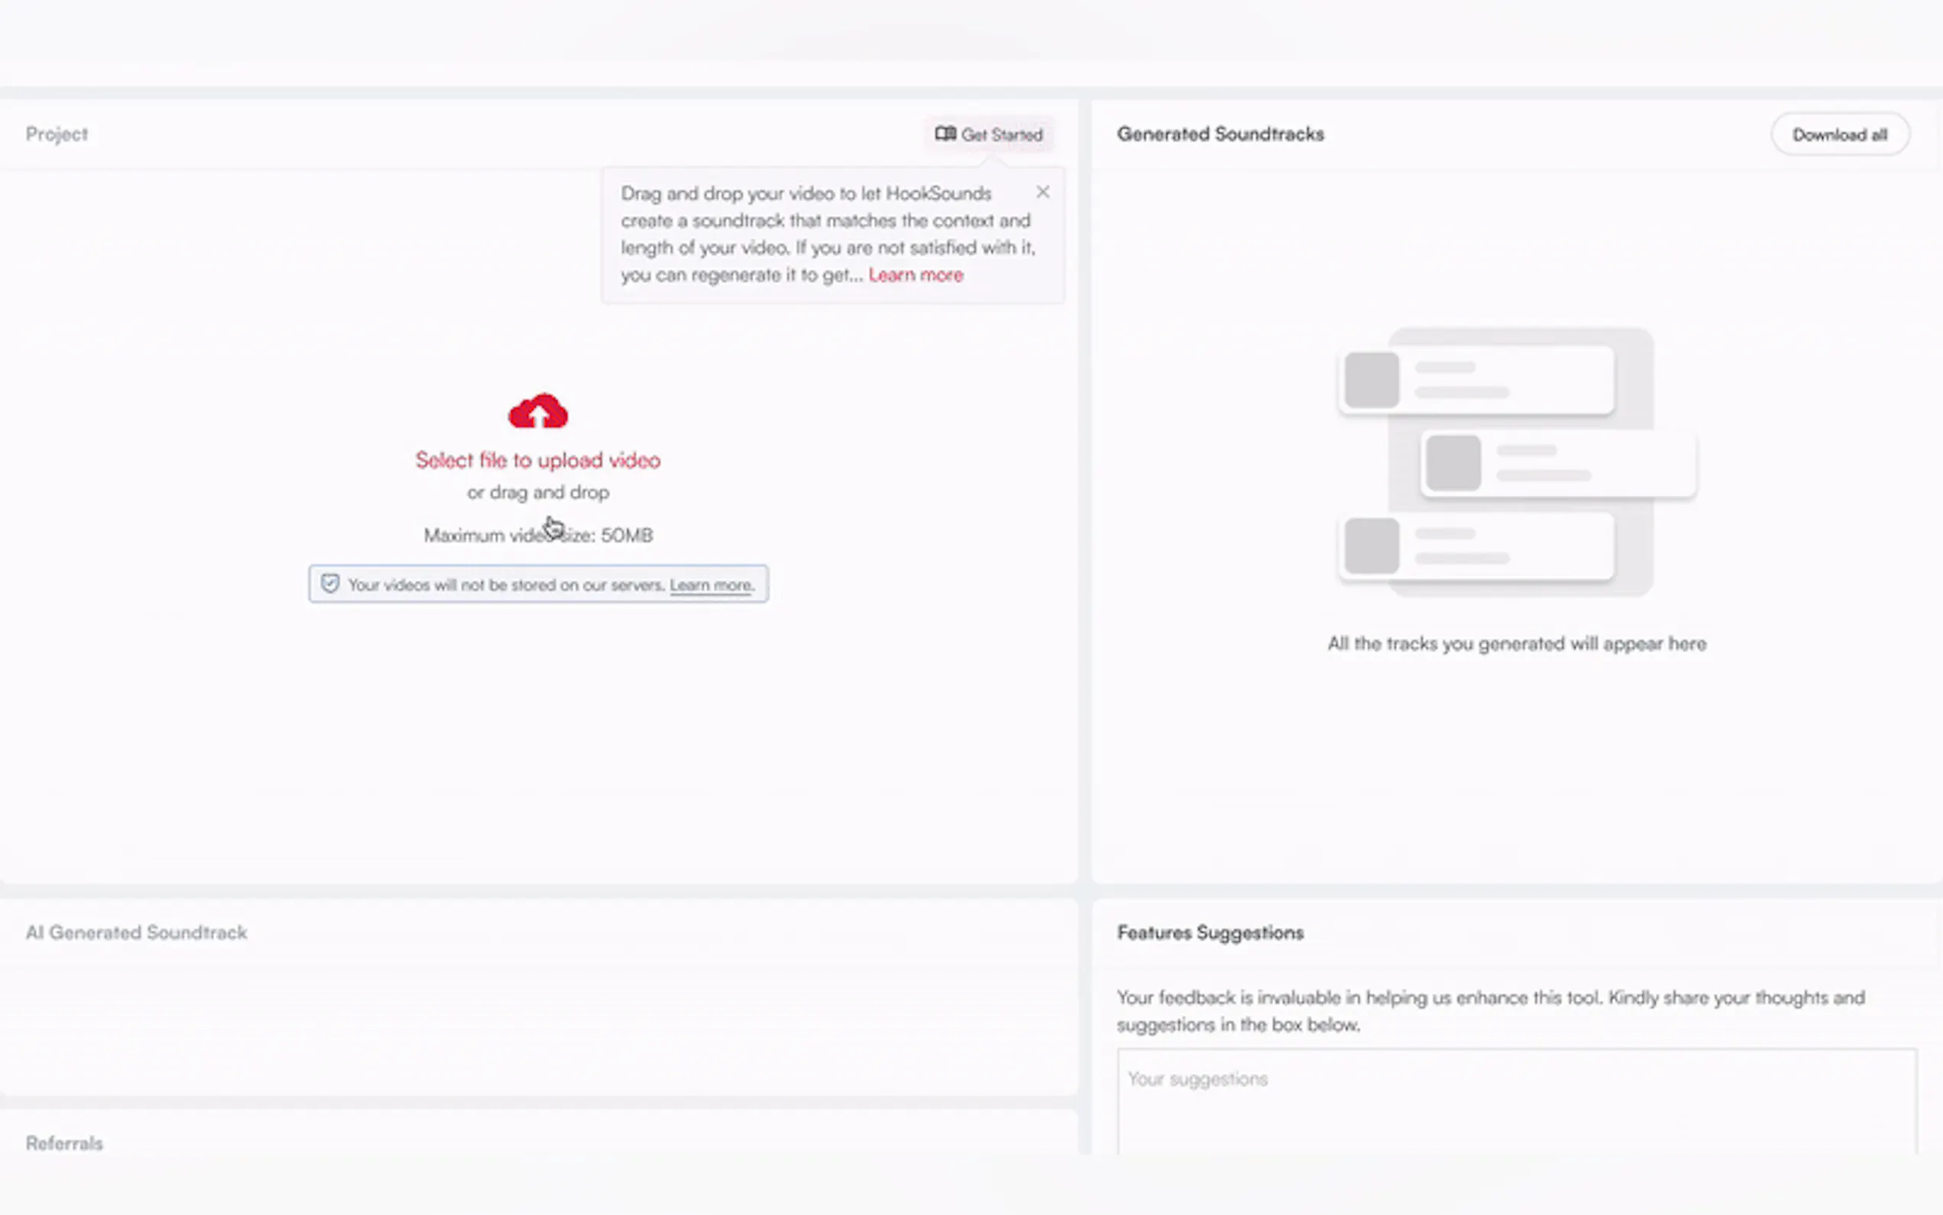Viewport: 1943px width, 1215px height.
Task: Select the Generated Soundtracks heading
Action: coord(1219,134)
